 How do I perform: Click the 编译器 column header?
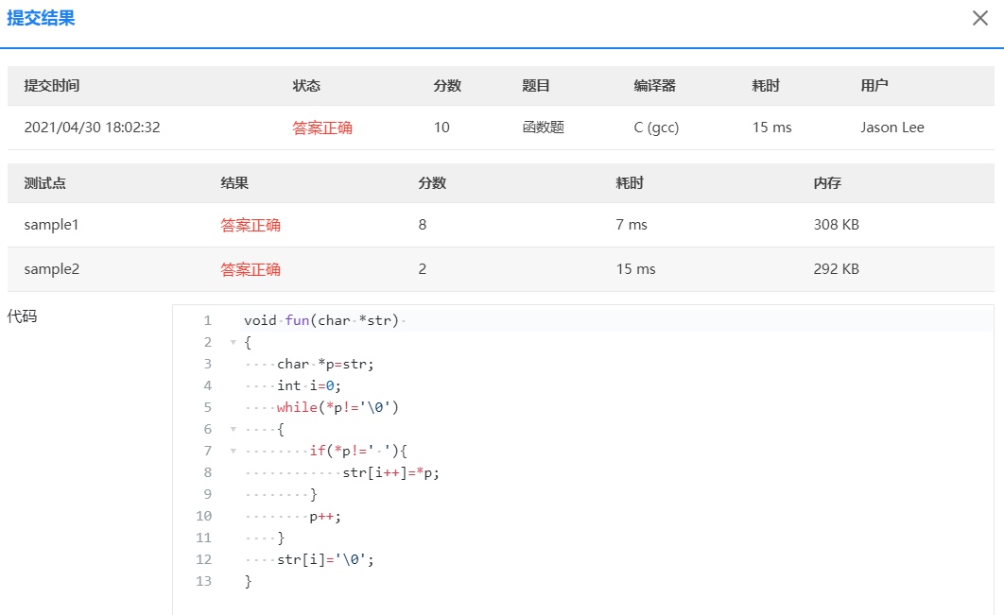[x=654, y=86]
